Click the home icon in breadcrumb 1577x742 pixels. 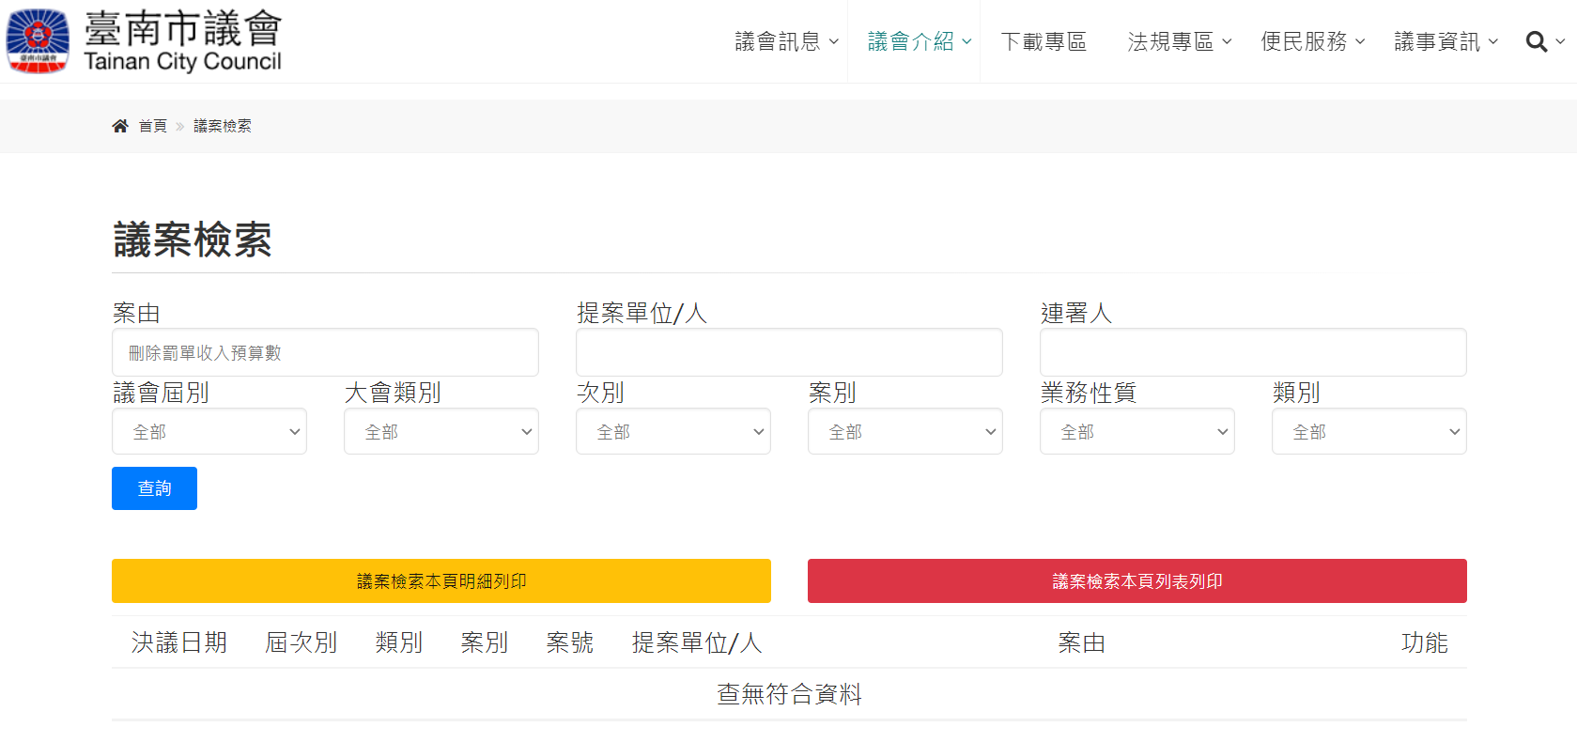click(120, 126)
